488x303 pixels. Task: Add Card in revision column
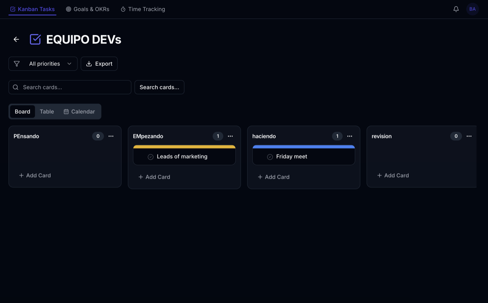click(393, 176)
